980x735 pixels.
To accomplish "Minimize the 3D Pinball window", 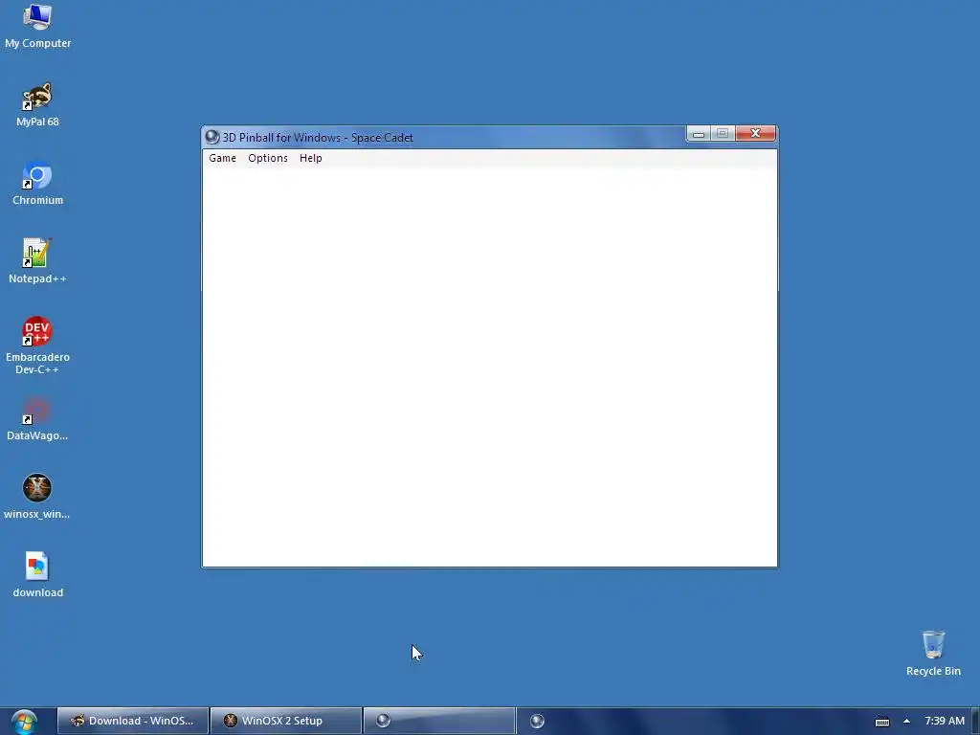I will click(x=698, y=133).
